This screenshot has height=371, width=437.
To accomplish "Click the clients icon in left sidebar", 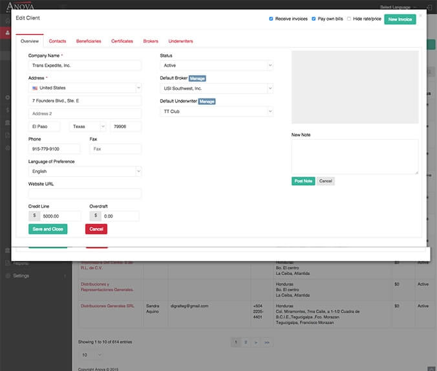I will coord(7,32).
